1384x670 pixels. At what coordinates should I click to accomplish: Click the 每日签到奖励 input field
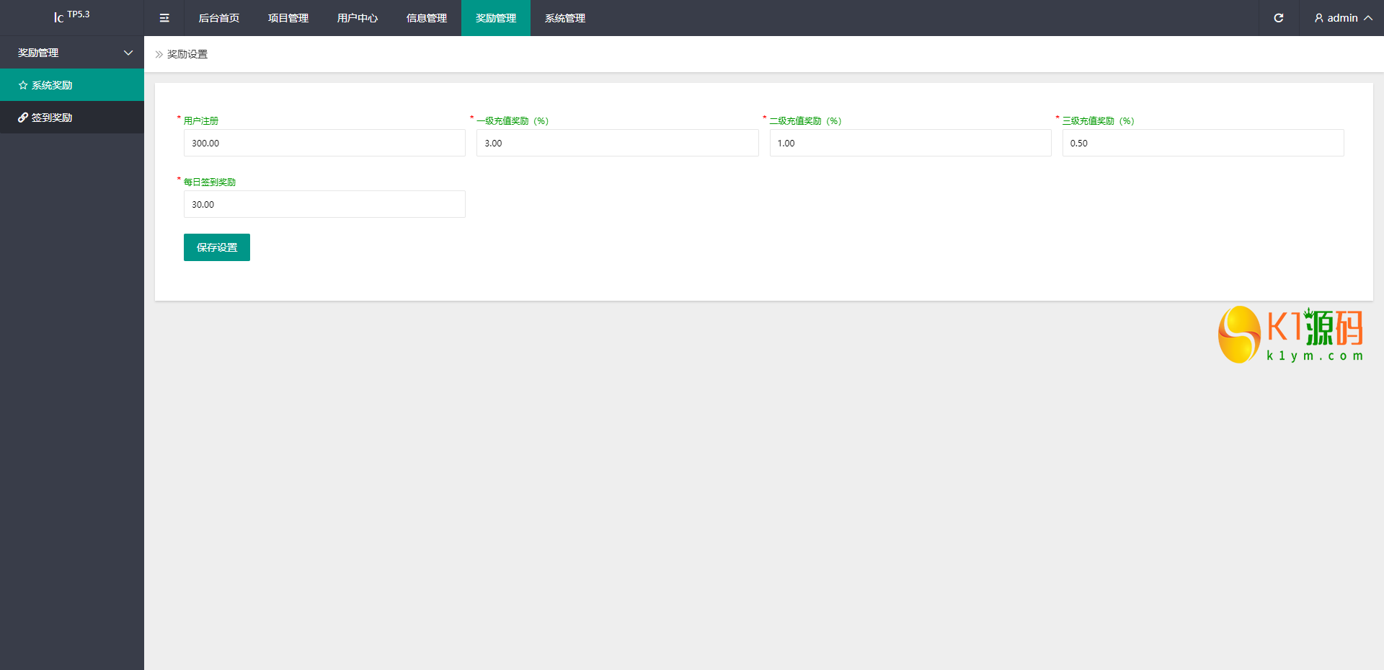pyautogui.click(x=324, y=204)
